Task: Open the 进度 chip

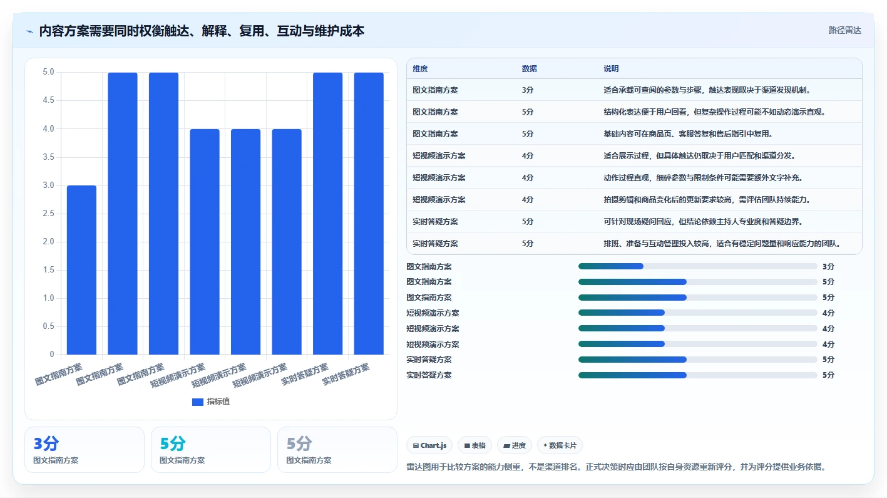Action: [515, 445]
